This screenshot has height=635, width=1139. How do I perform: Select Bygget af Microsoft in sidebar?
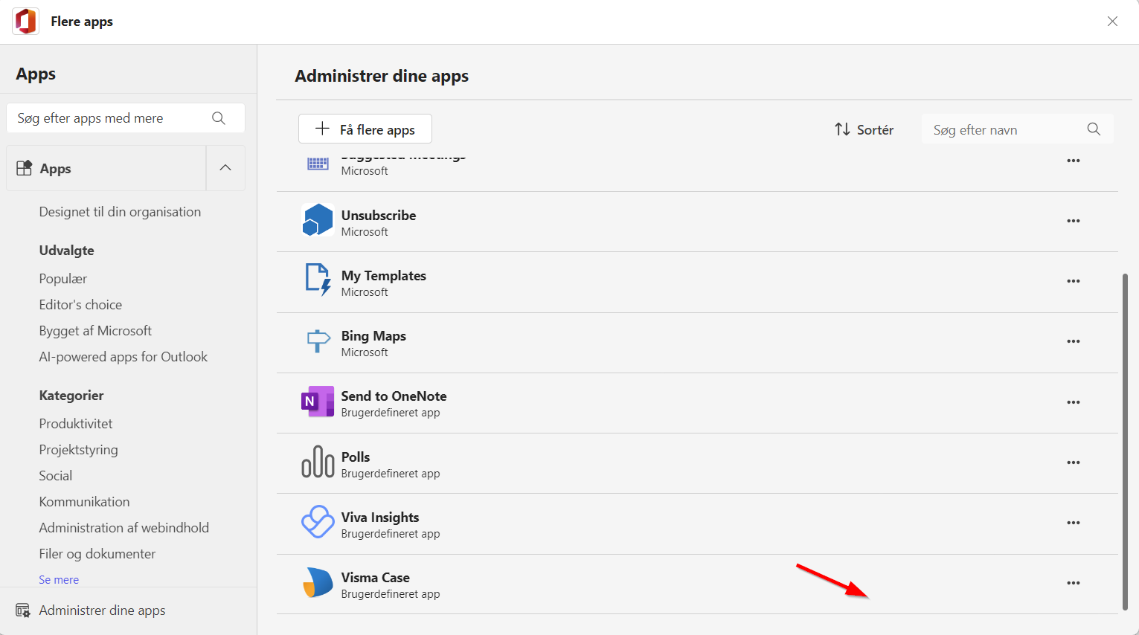[x=95, y=331]
